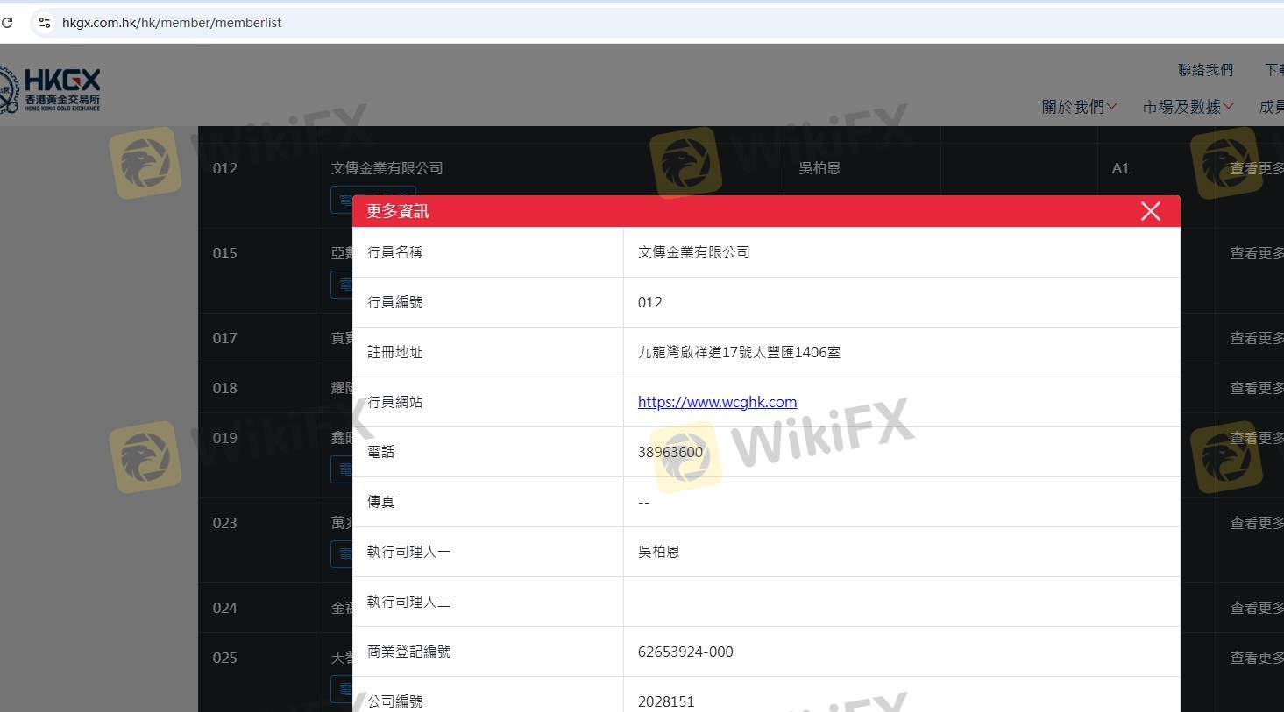Open the 聯絡我們 contact link
The height and width of the screenshot is (712, 1284).
(x=1205, y=70)
